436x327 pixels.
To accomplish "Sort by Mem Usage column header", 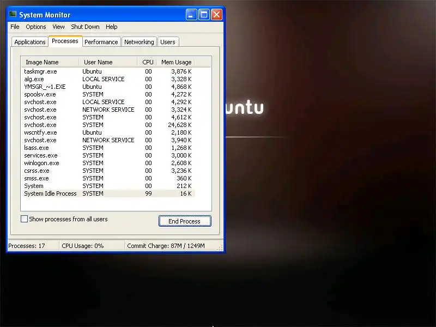I will [175, 62].
